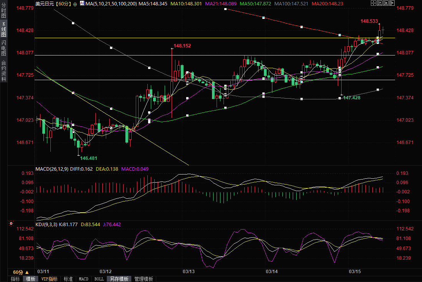The image size is (422, 282).
Task: Apply the 标准 template
Action: tap(68, 279)
